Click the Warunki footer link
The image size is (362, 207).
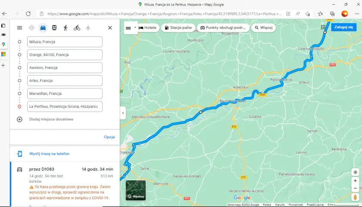[280, 205]
